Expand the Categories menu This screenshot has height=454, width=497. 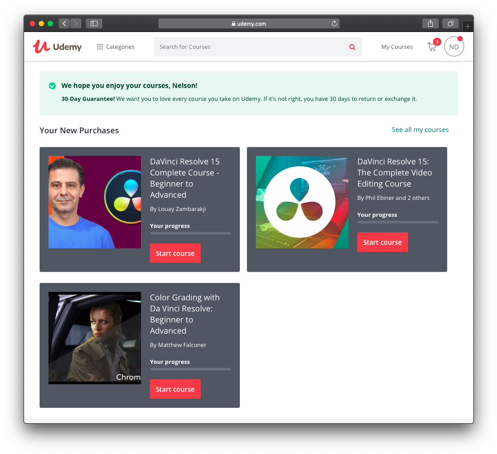(116, 47)
